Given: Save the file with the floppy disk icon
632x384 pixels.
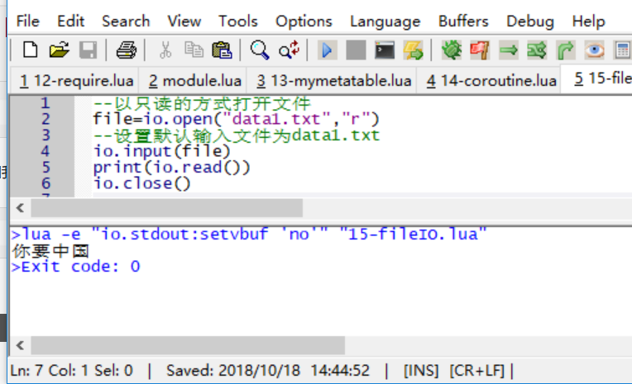Looking at the screenshot, I should click(88, 50).
